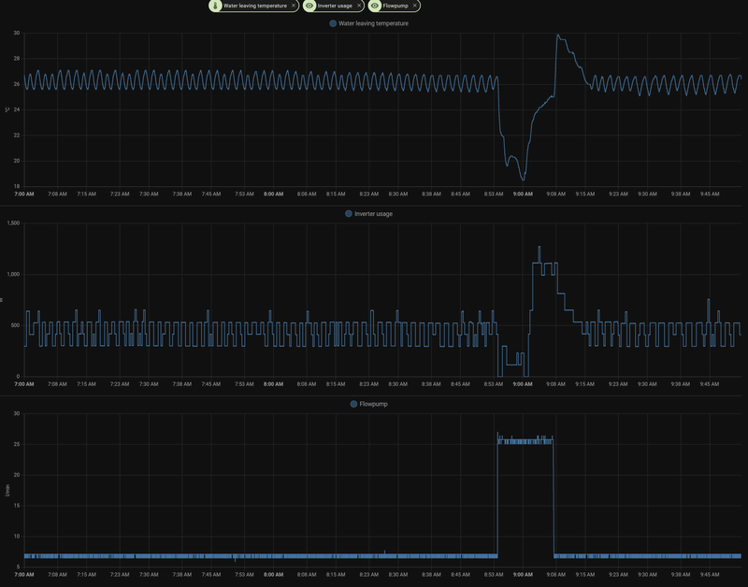Click 8:00 AM label under inverter chart
The width and height of the screenshot is (748, 587).
[273, 384]
